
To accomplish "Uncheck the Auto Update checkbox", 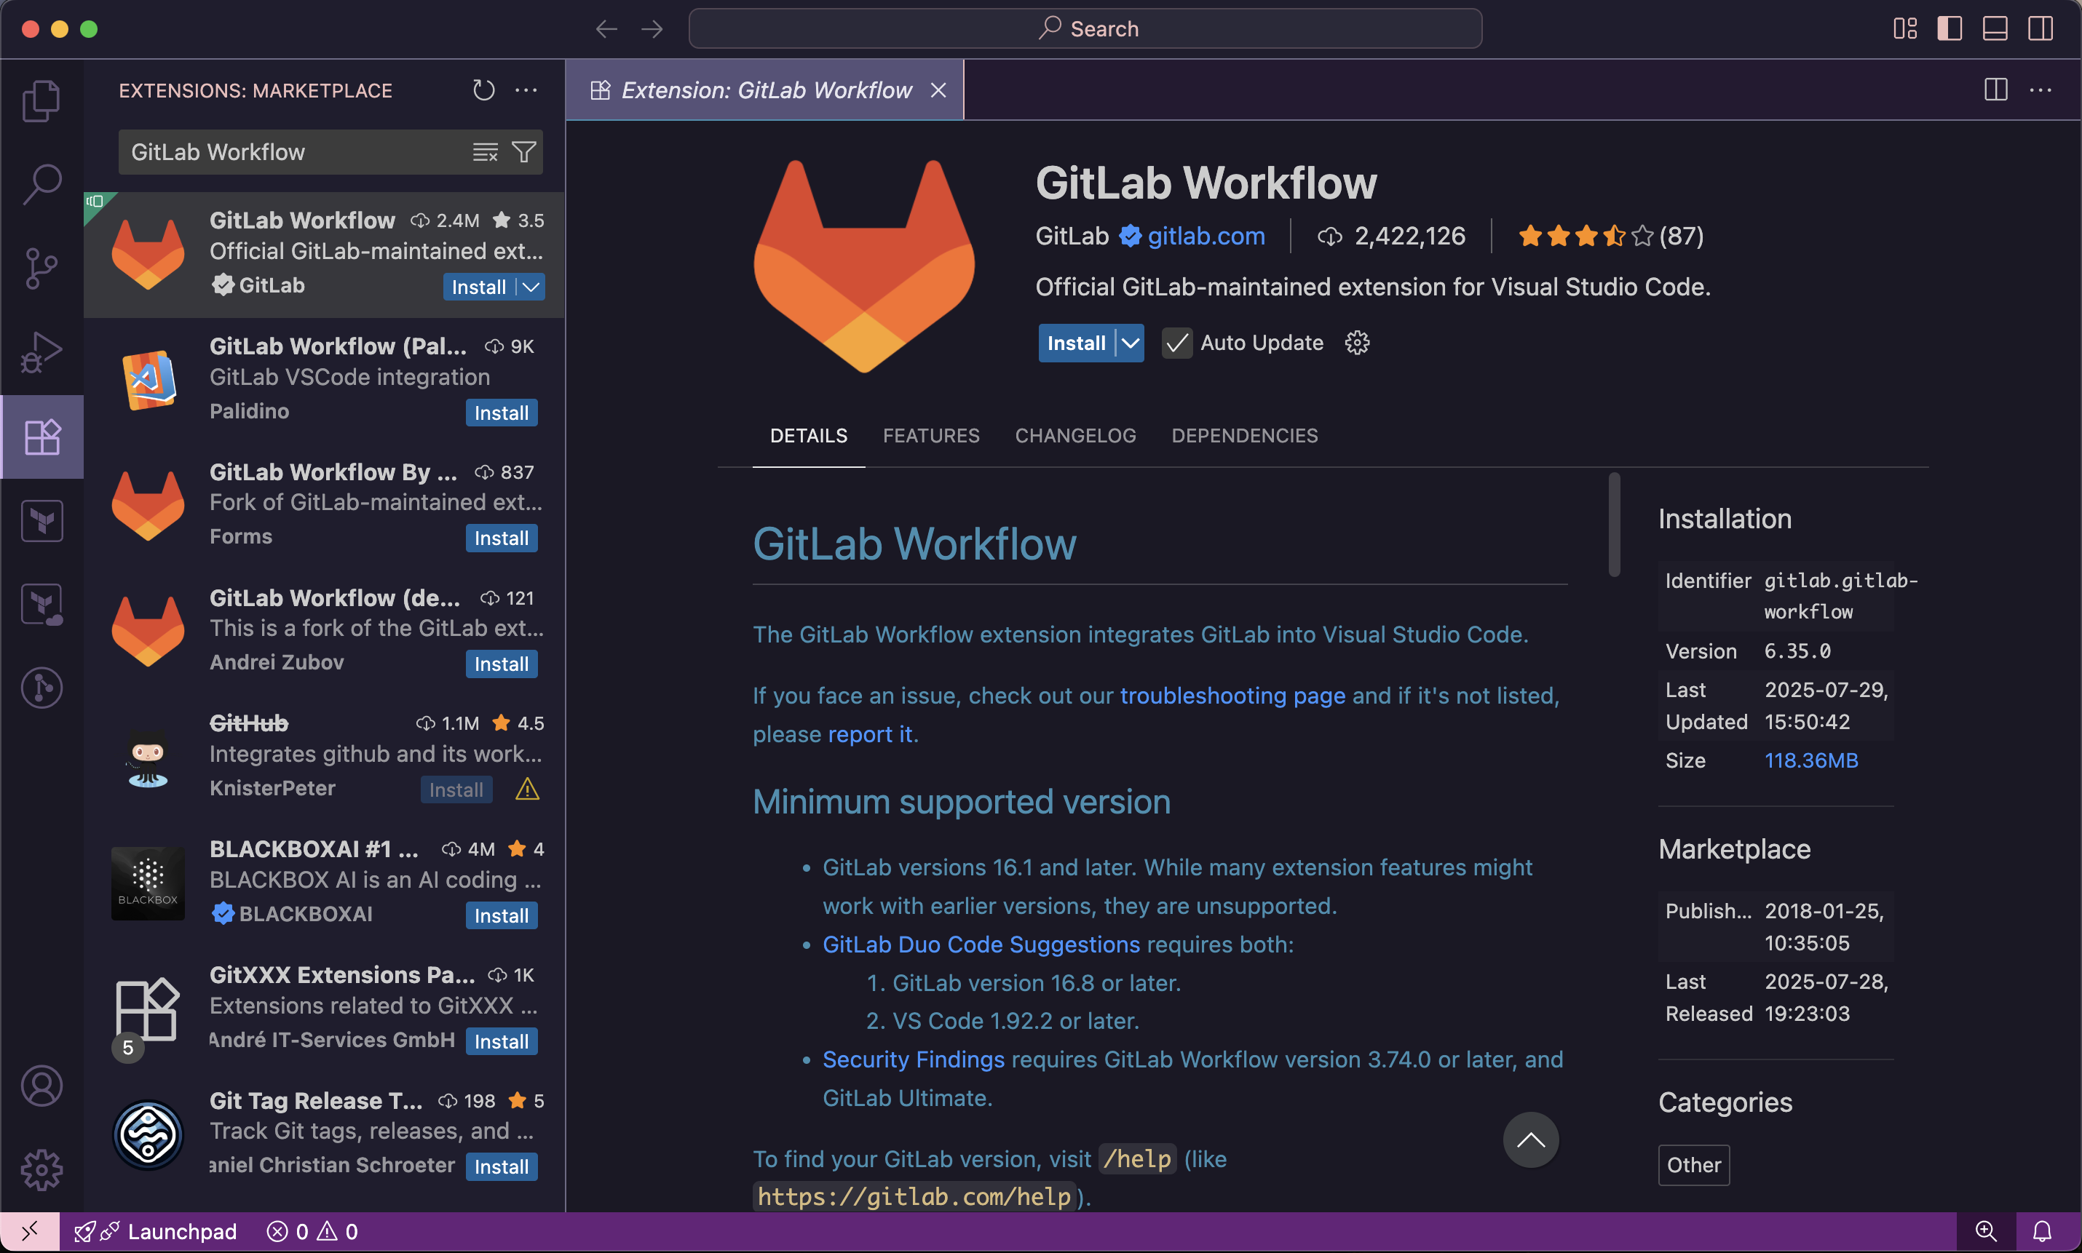I will click(x=1176, y=342).
